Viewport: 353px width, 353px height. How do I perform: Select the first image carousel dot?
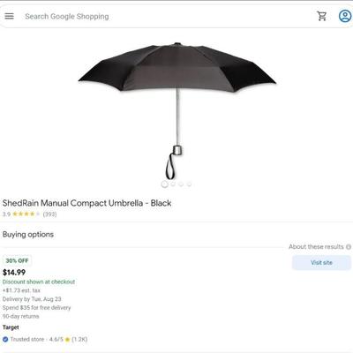tap(165, 184)
